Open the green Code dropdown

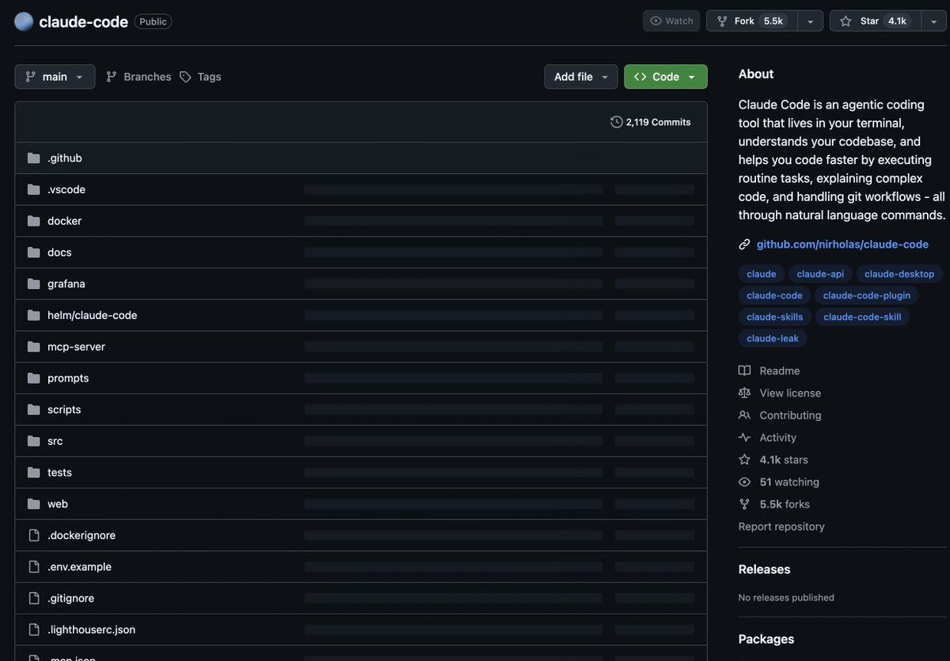pos(666,77)
